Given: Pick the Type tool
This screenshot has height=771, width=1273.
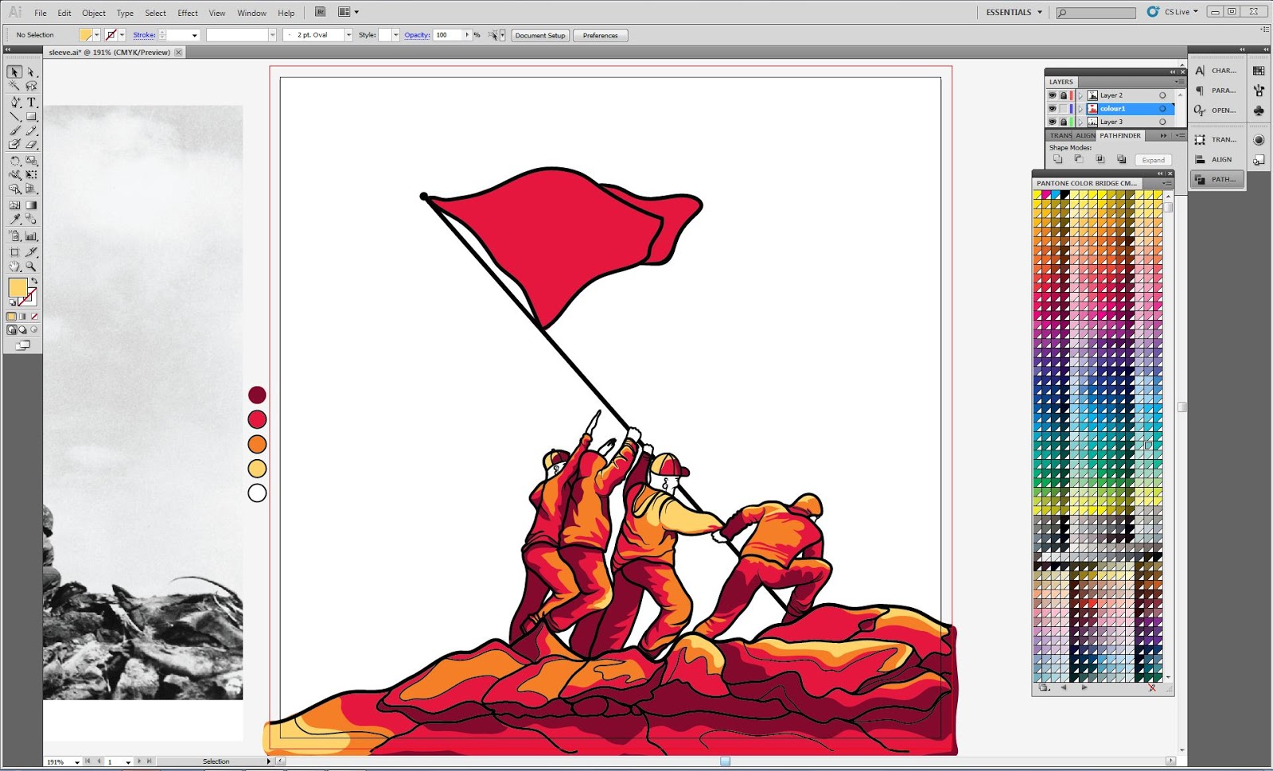Looking at the screenshot, I should coord(31,102).
